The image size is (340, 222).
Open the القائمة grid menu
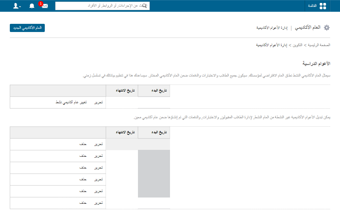pos(317,6)
